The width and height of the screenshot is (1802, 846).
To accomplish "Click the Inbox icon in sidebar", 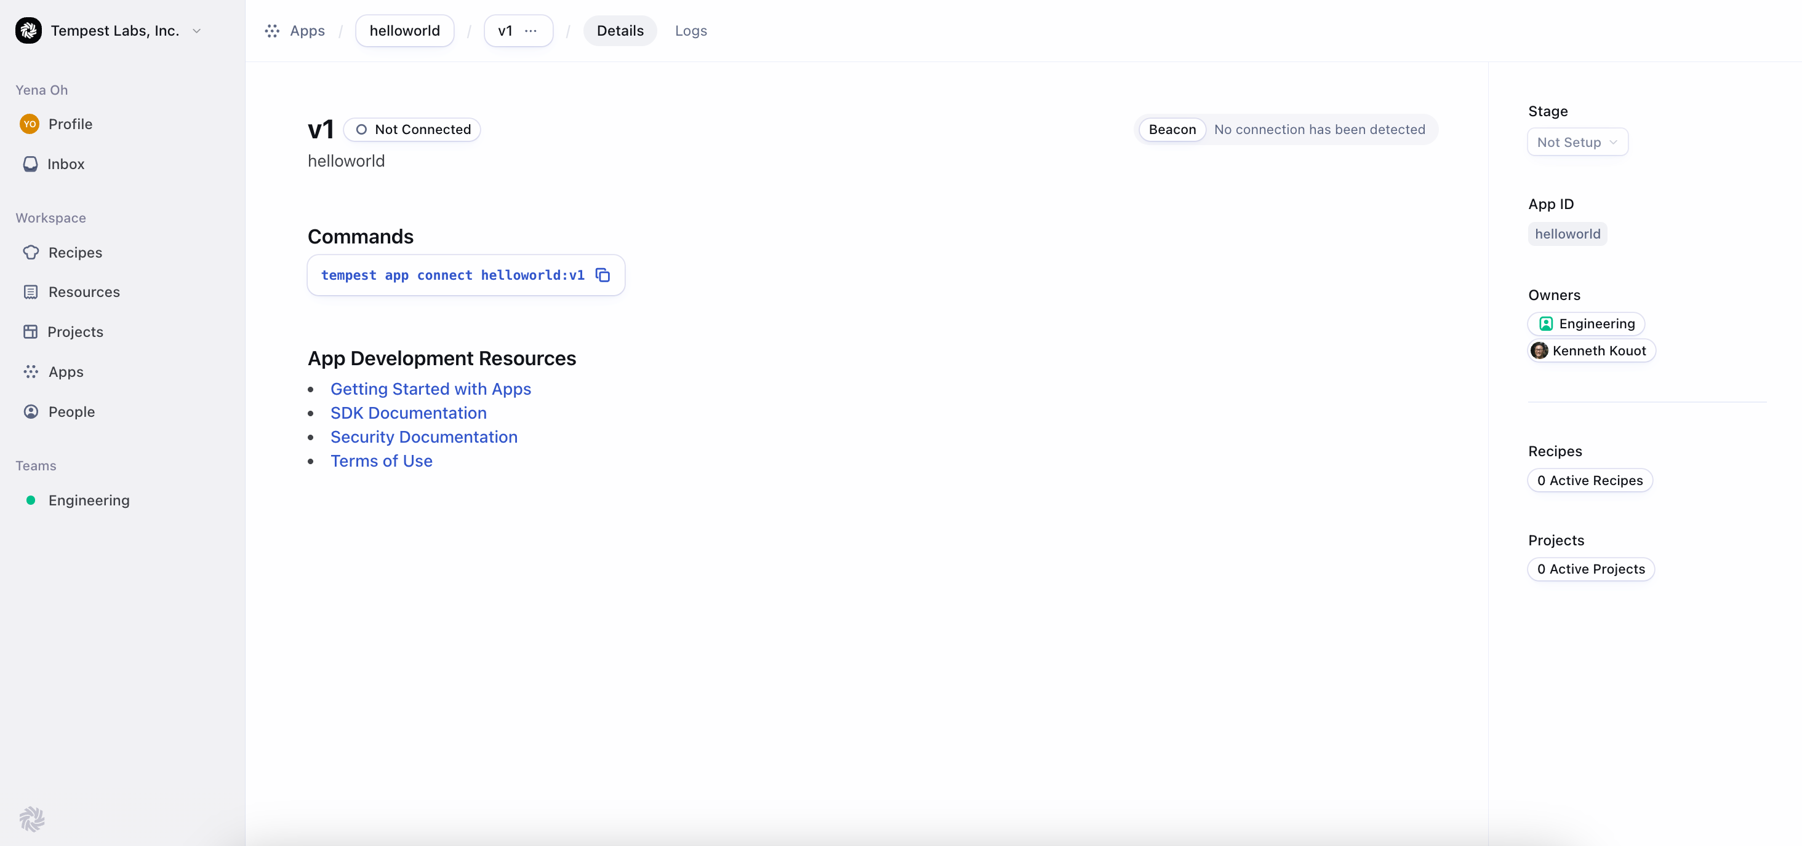I will click(30, 163).
